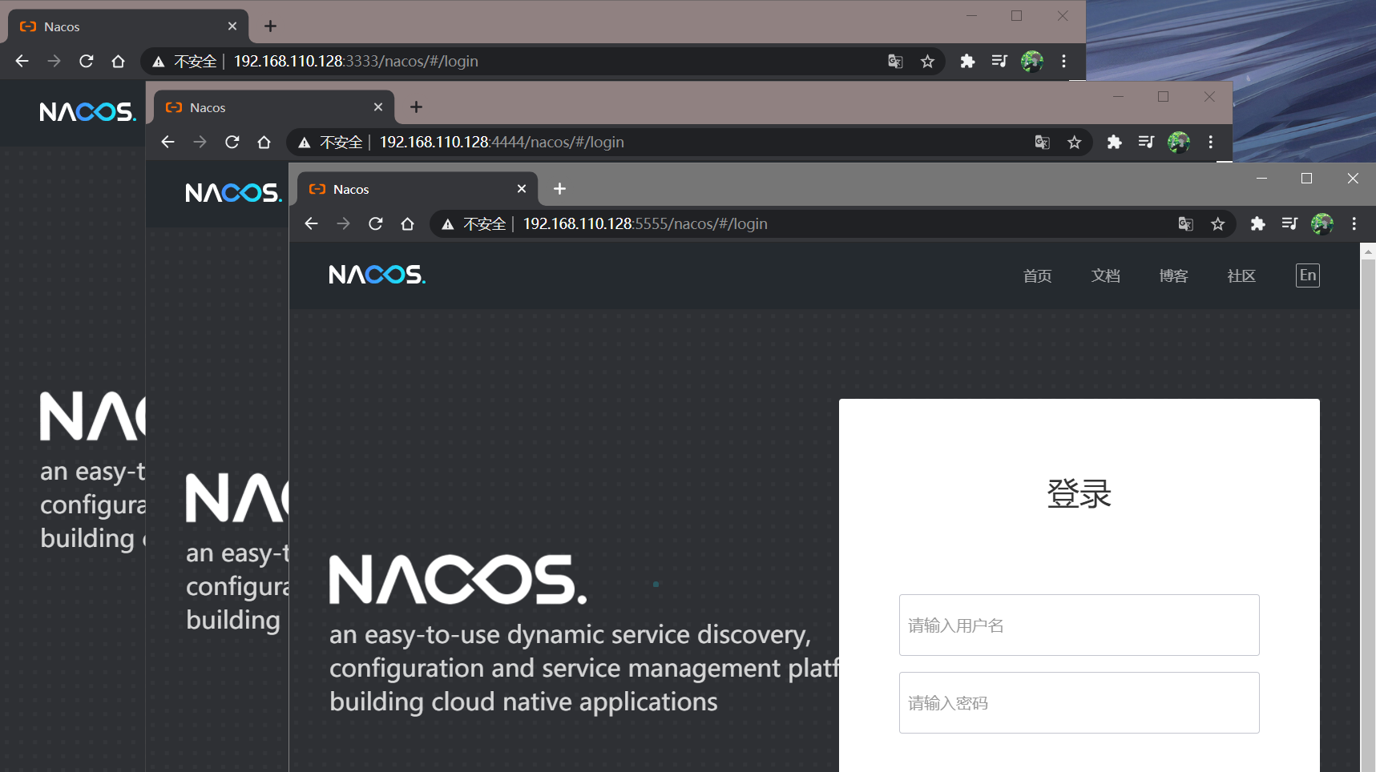Click the NACOS logo in port 3333 page header

[88, 112]
